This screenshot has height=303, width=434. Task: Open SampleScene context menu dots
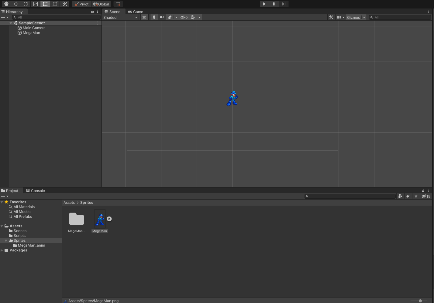(x=98, y=23)
